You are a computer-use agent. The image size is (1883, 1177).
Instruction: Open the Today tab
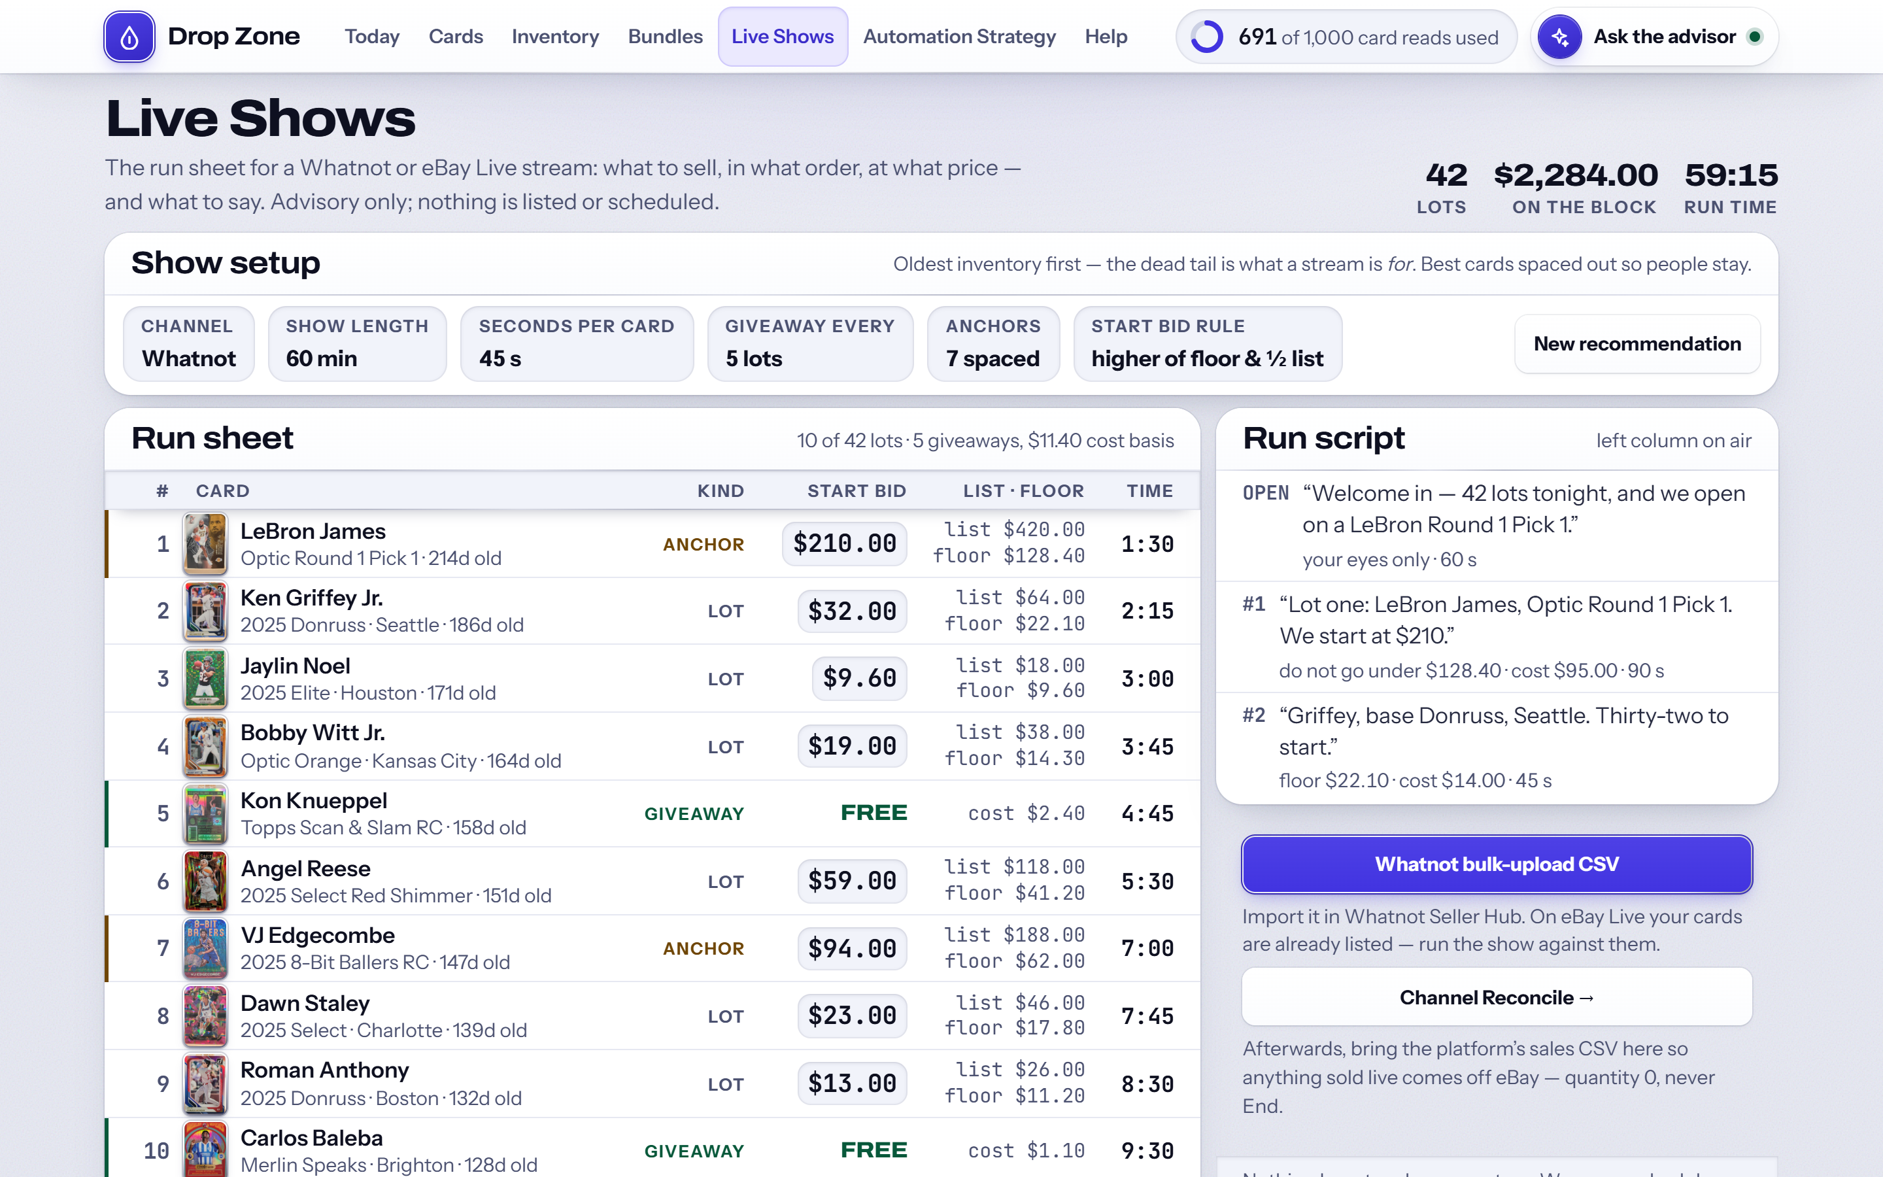pos(372,37)
